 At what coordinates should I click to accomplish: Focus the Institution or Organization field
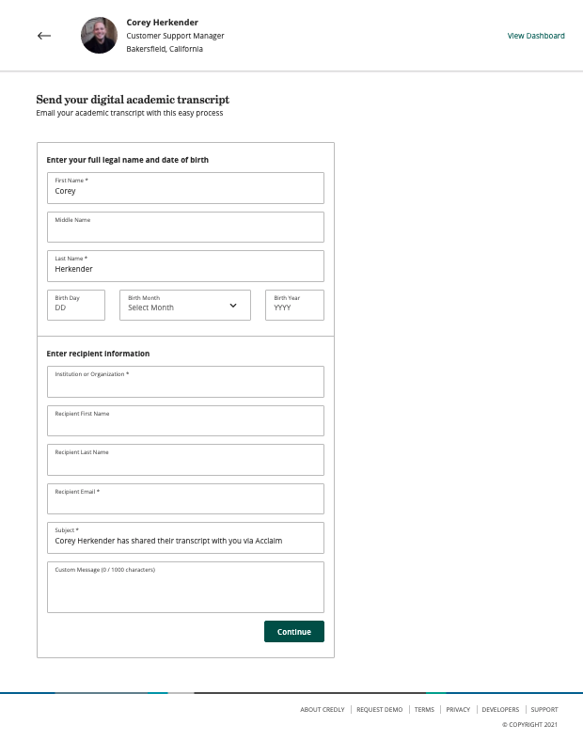pos(185,382)
